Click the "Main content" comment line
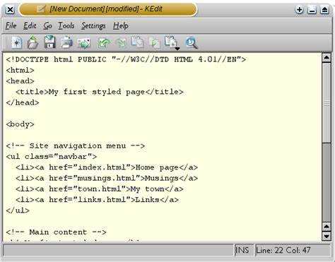This screenshot has width=335, height=262. click(56, 232)
